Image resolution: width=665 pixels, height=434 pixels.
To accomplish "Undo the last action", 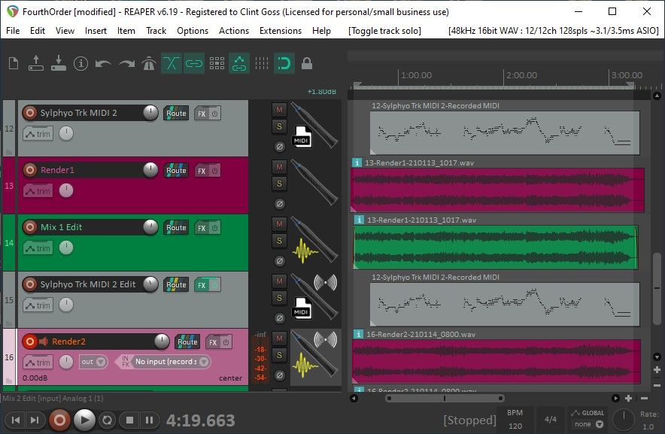I will coord(103,63).
